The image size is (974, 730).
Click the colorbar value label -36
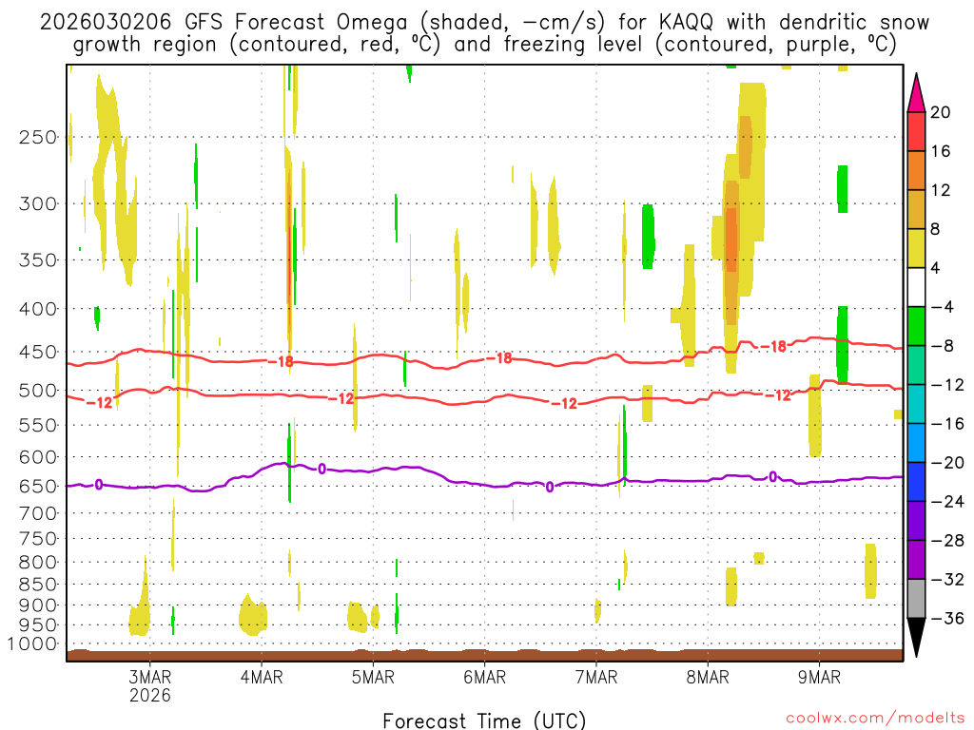tap(947, 618)
